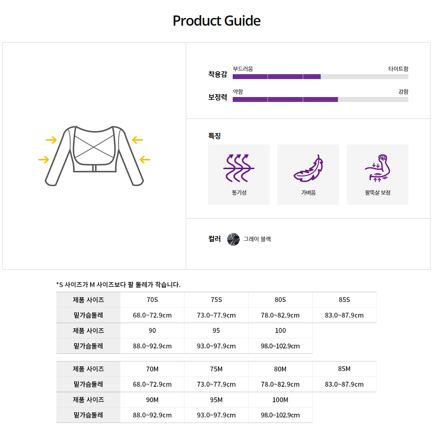Viewport: 433px width, 431px height.
Task: Select the 85S size cell
Action: [x=344, y=300]
